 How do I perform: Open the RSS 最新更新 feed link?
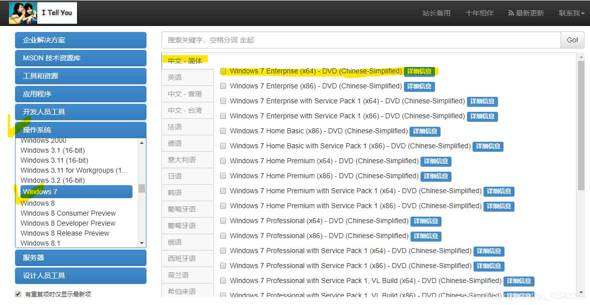pos(525,13)
